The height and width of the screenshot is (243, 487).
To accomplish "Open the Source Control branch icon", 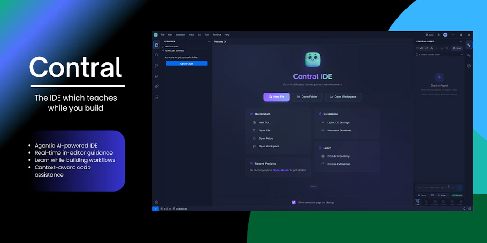I will click(x=156, y=65).
